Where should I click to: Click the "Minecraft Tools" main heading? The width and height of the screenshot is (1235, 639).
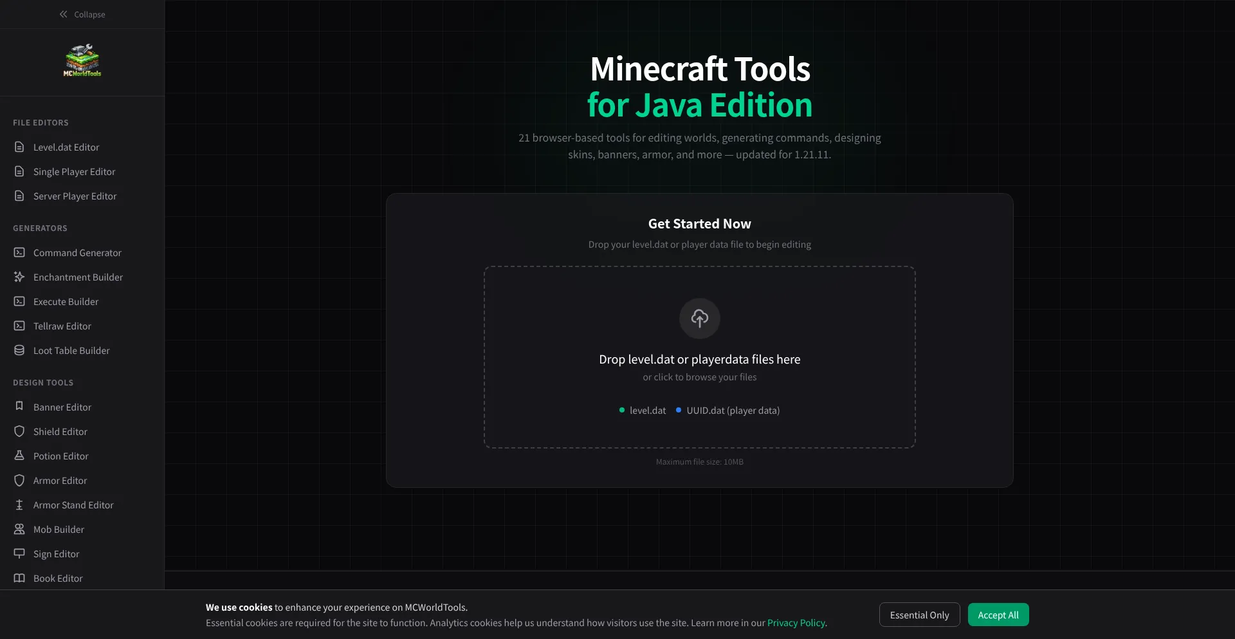pos(700,69)
